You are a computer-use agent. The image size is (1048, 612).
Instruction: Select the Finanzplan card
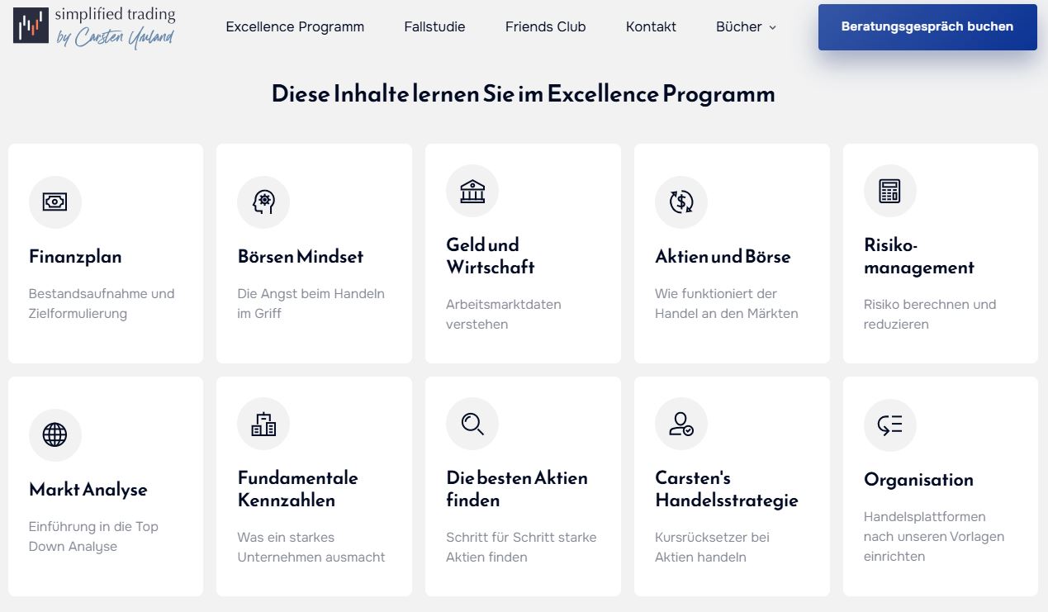click(105, 253)
